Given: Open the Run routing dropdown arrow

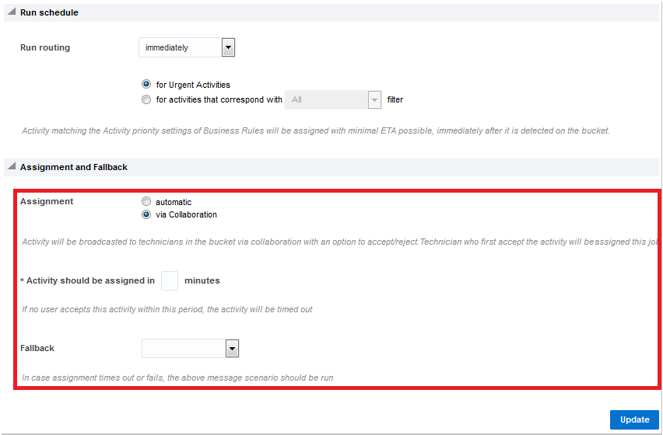Looking at the screenshot, I should coord(228,48).
